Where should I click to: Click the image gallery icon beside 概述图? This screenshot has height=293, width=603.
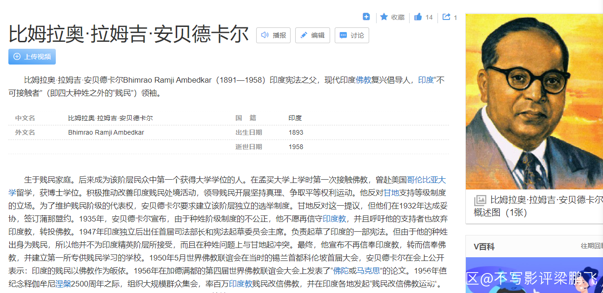480,200
